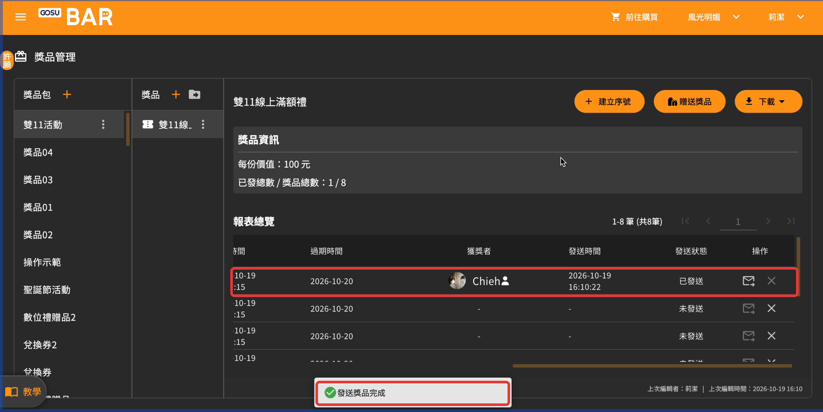This screenshot has height=412, width=823.
Task: Delete the second row with X icon
Action: pyautogui.click(x=772, y=309)
